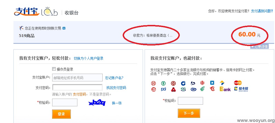Viewport: 275px width, 123px height.
Task: Click 换一张 to refresh captcha
Action: 117,103
